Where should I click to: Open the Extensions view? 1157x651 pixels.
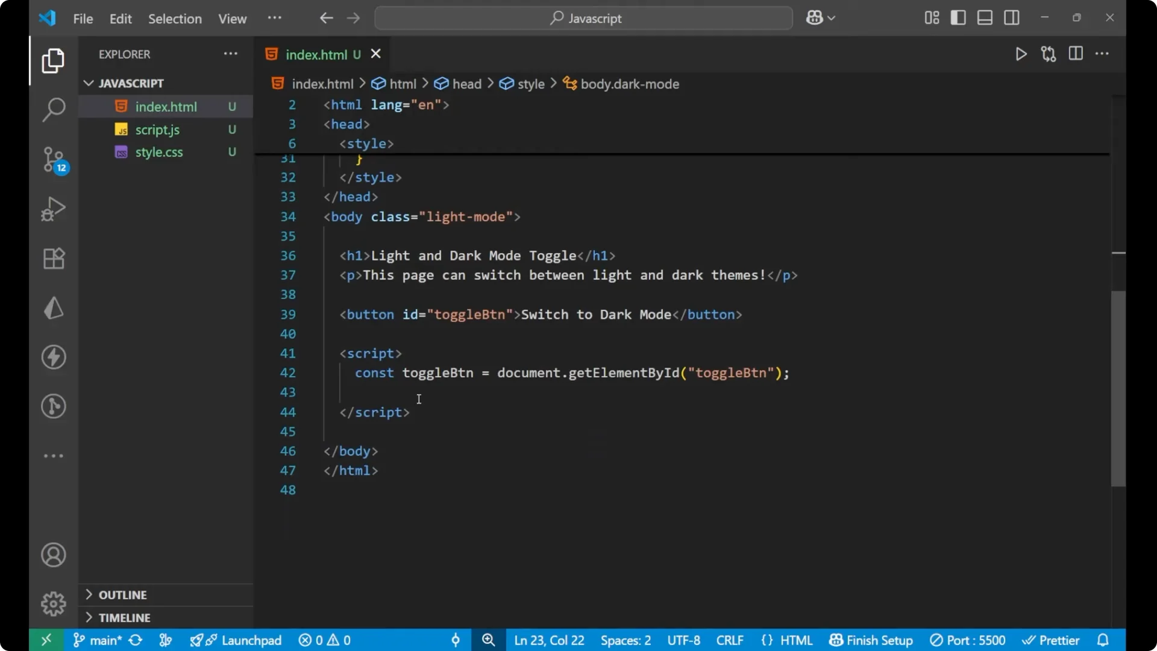click(53, 258)
